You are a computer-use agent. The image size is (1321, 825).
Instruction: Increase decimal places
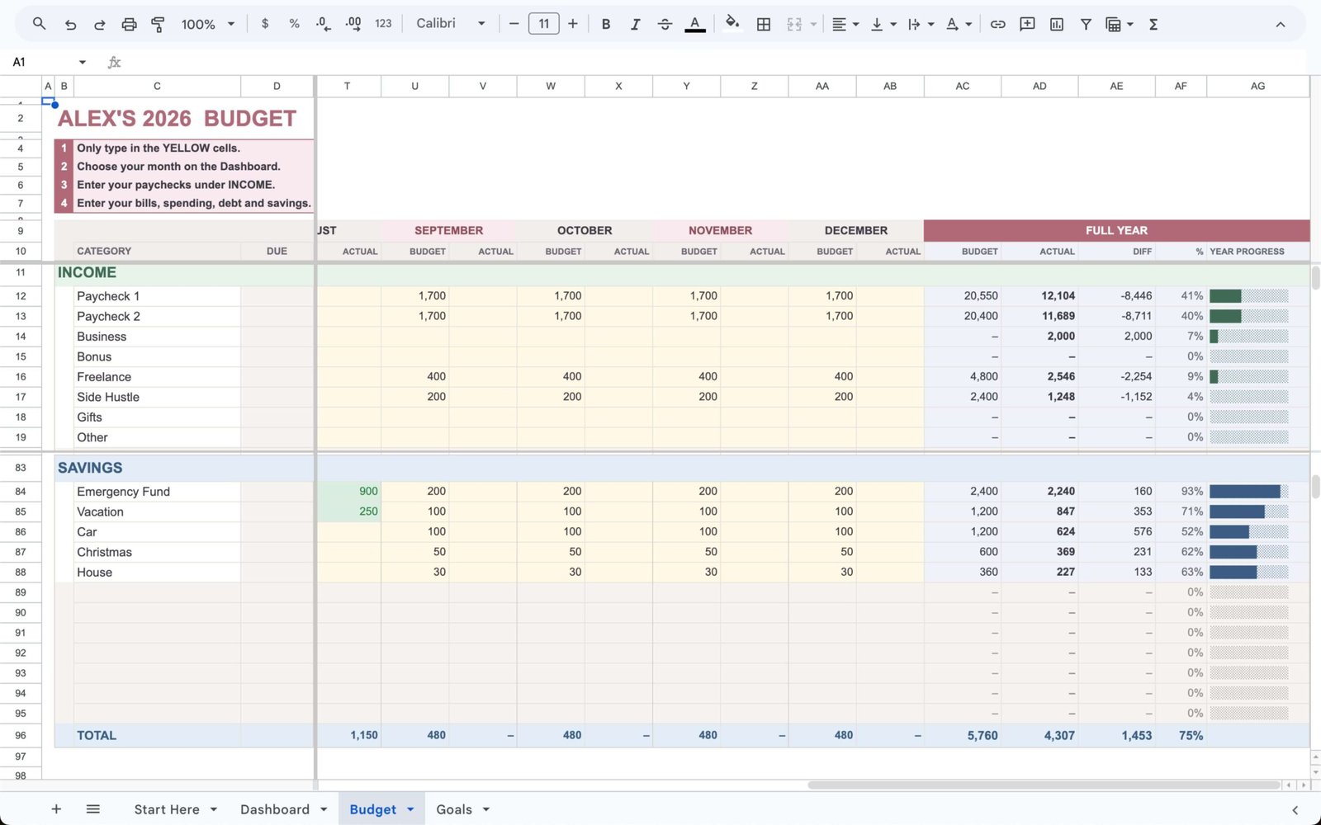coord(353,24)
